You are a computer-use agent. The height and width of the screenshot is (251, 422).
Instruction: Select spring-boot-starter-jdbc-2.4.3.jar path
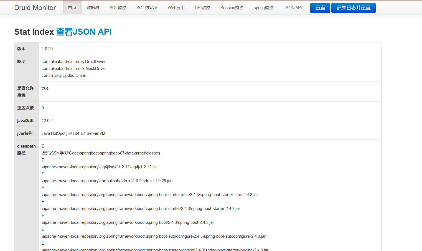pyautogui.click(x=150, y=195)
